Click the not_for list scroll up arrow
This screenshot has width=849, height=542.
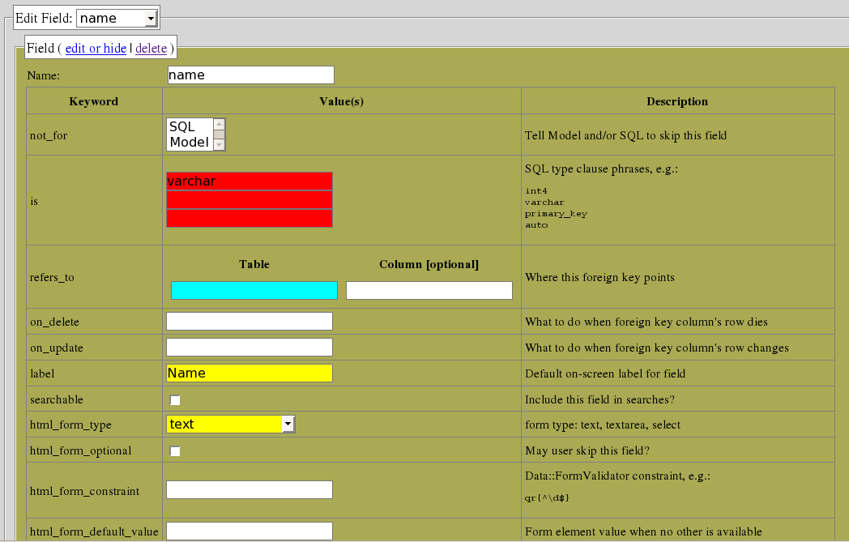(219, 125)
